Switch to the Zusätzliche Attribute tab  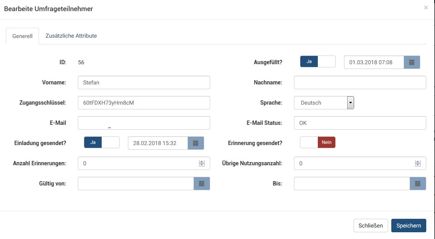pos(71,36)
